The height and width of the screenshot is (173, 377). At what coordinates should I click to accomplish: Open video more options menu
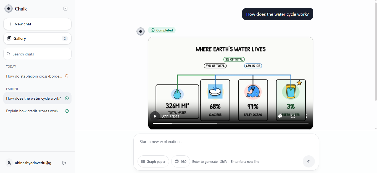[306, 116]
